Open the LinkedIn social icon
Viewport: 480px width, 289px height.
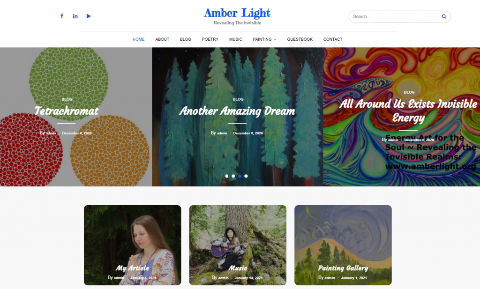(75, 16)
